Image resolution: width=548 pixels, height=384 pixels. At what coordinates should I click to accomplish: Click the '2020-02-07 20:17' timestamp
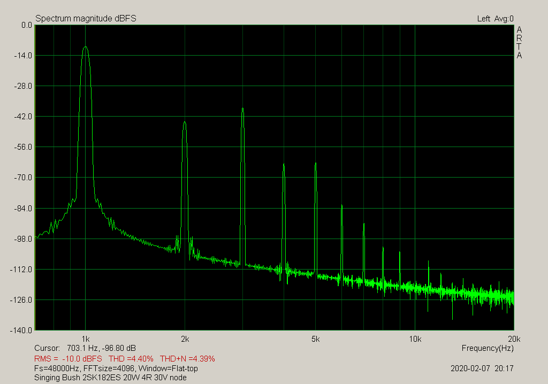point(482,368)
